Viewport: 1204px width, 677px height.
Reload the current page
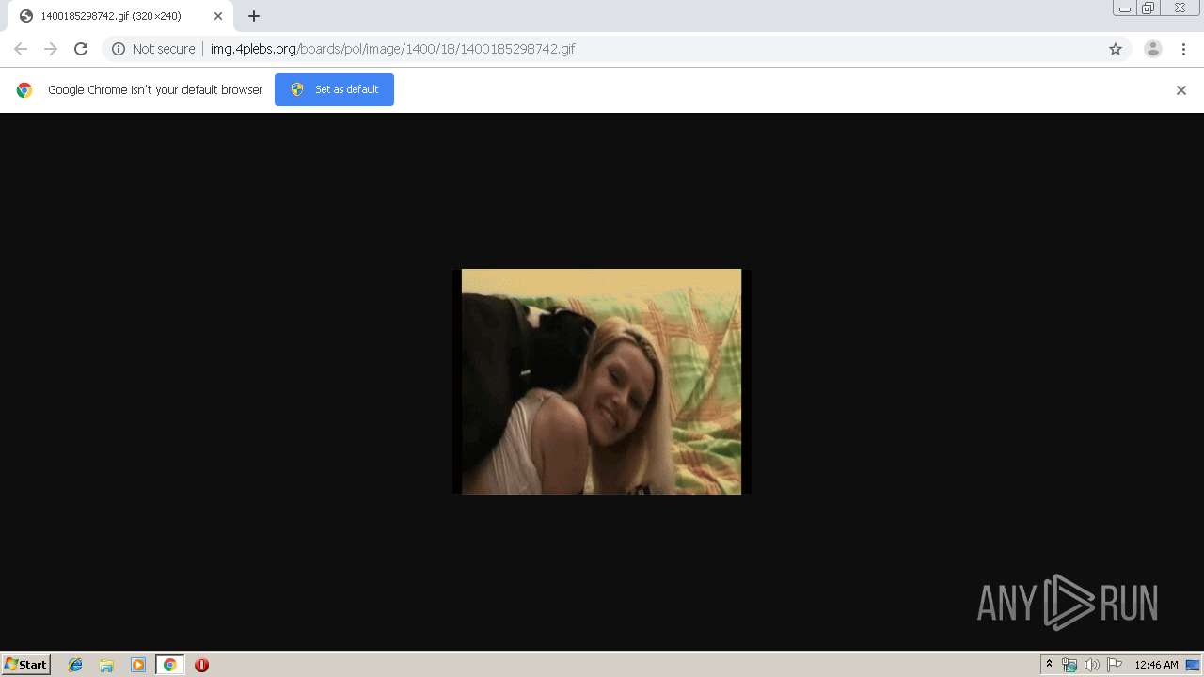coord(81,49)
